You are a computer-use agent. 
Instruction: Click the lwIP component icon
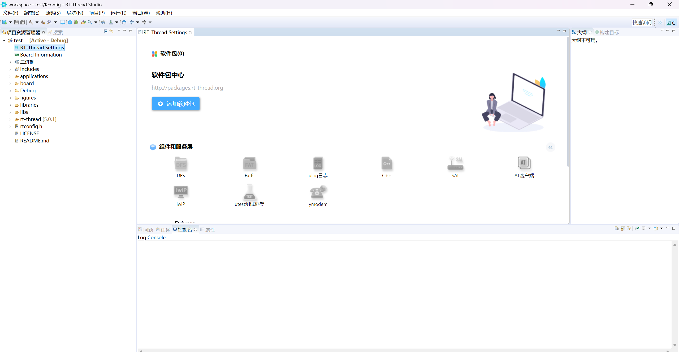point(181,192)
